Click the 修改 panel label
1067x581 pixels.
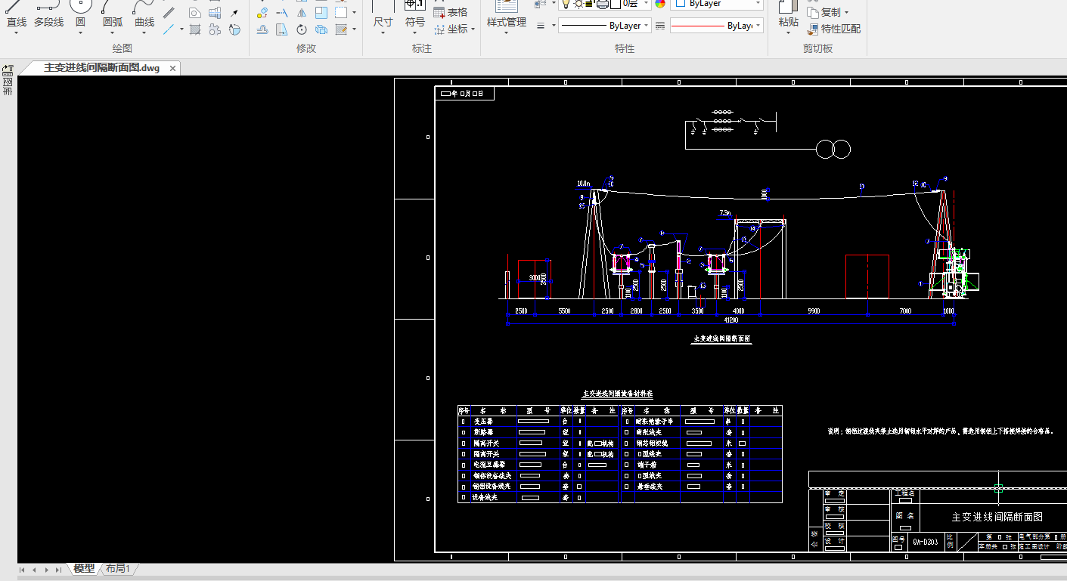pyautogui.click(x=306, y=48)
